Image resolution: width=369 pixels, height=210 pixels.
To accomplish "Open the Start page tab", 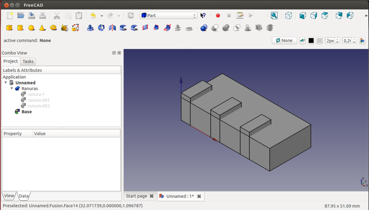I will tap(137, 196).
